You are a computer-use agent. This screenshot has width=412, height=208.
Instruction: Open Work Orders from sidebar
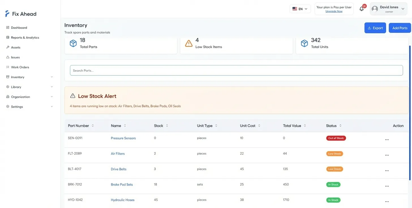point(20,67)
